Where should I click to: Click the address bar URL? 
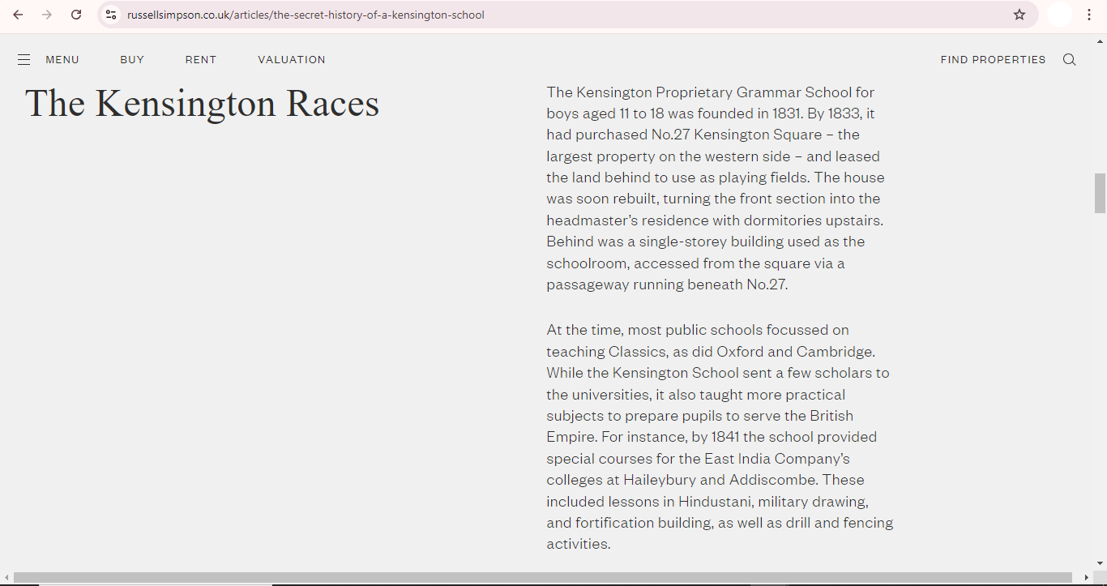pyautogui.click(x=306, y=15)
